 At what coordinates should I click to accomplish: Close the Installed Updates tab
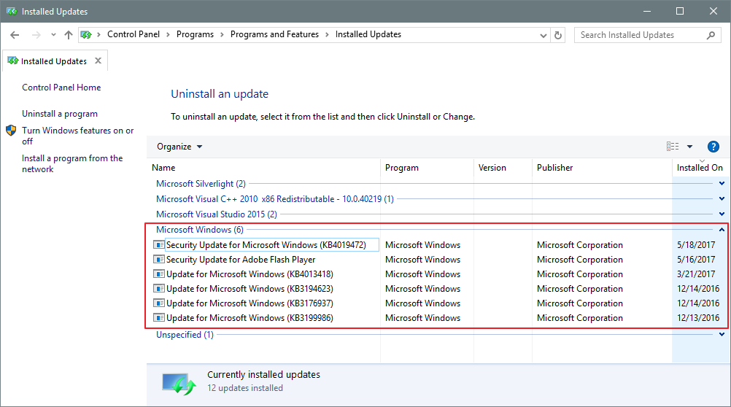pyautogui.click(x=98, y=61)
